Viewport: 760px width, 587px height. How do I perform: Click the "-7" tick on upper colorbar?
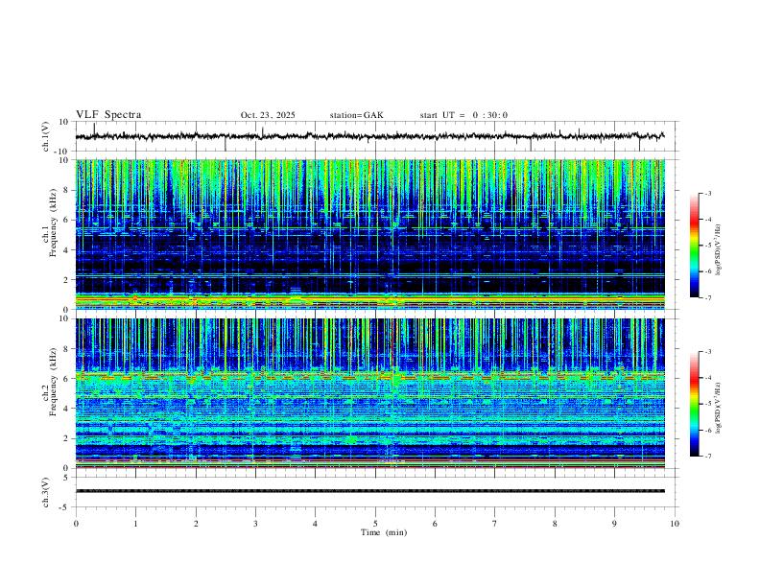tap(707, 298)
